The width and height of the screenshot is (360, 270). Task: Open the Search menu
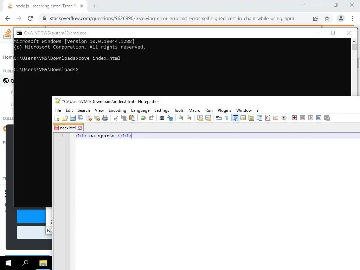pyautogui.click(x=84, y=110)
